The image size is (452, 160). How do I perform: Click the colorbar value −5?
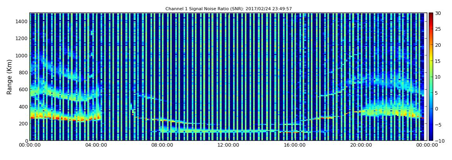click(x=438, y=125)
